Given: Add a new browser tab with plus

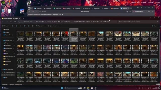Looking at the screenshot, I should coord(131,8).
